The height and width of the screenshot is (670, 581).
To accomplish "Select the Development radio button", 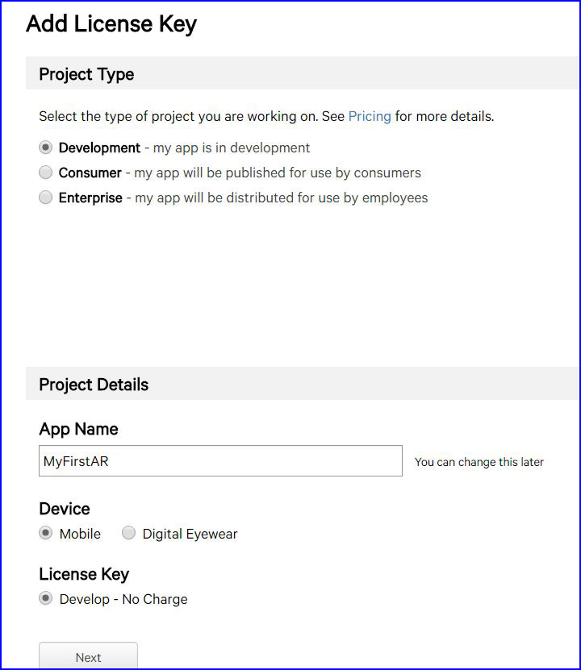I will tap(45, 148).
